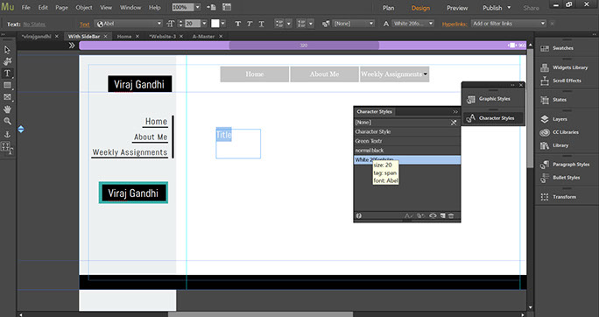Open the Scroll Effects panel
The image size is (599, 317).
560,81
